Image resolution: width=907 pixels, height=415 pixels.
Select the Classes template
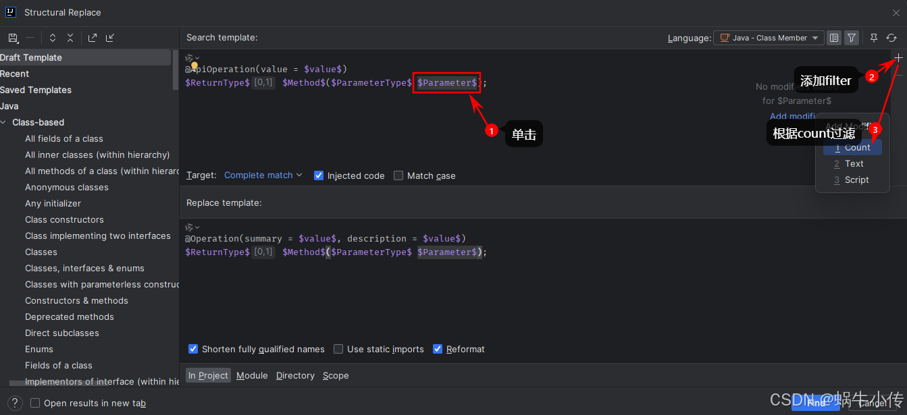coord(41,252)
